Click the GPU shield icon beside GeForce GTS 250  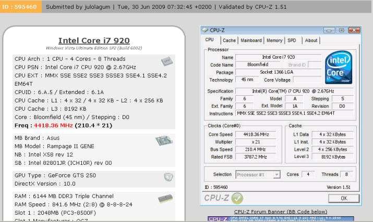tap(168, 177)
